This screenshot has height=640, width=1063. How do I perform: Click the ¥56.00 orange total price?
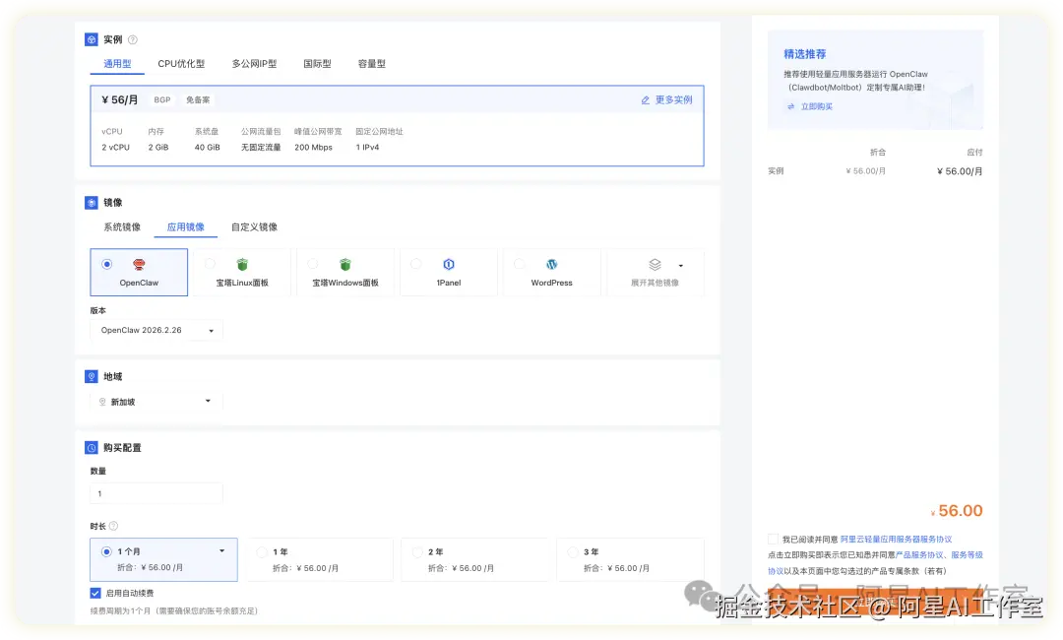[957, 511]
